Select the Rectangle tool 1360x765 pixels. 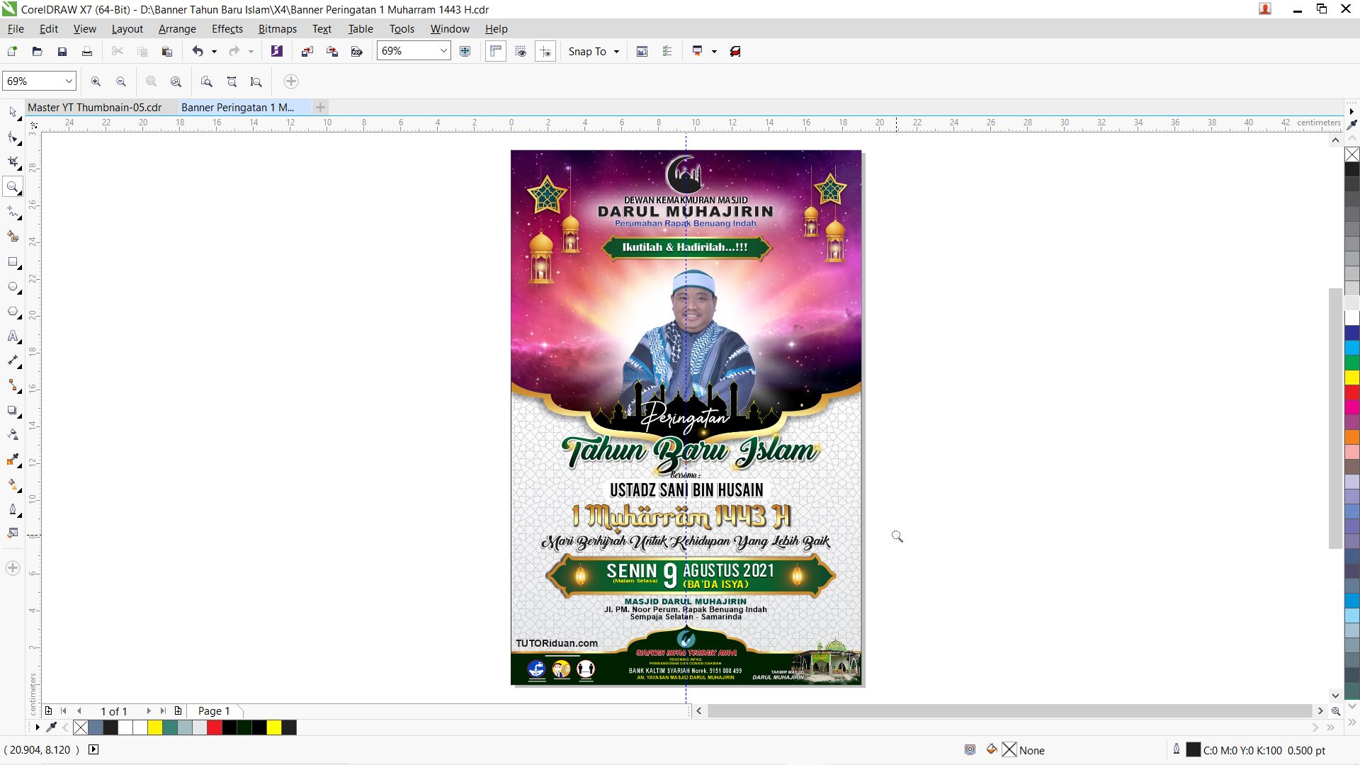click(x=13, y=262)
